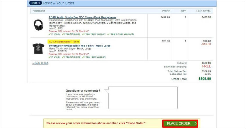Click the headphones line total $499.99
The height and width of the screenshot is (129, 246).
point(206,17)
